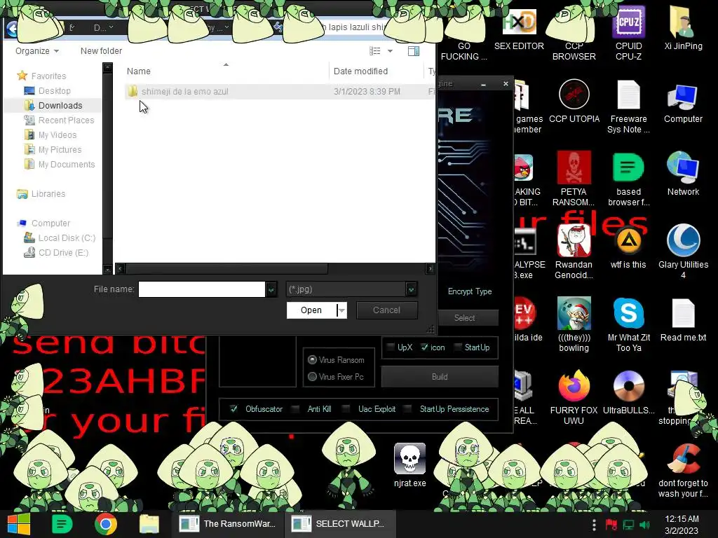Viewport: 718px width, 538px height.
Task: Show hidden tray icons via dots menu
Action: tap(594, 525)
